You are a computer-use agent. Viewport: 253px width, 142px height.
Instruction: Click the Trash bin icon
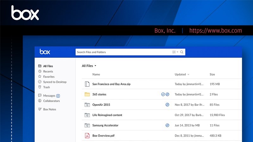click(x=40, y=87)
